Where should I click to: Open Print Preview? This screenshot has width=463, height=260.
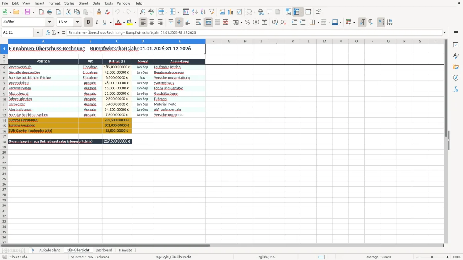58,12
